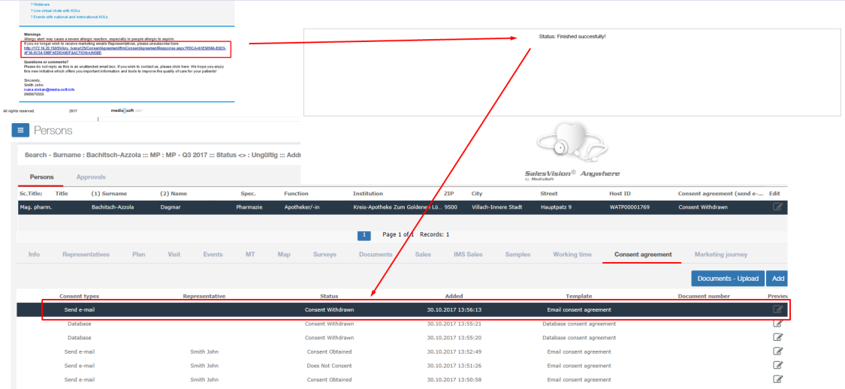The width and height of the screenshot is (845, 389).
Task: Open preview icon for 13:55:20 Database row
Action: pos(778,338)
